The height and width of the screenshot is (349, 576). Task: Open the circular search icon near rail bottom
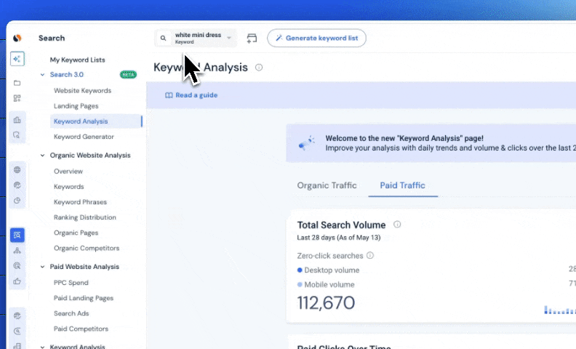click(17, 331)
